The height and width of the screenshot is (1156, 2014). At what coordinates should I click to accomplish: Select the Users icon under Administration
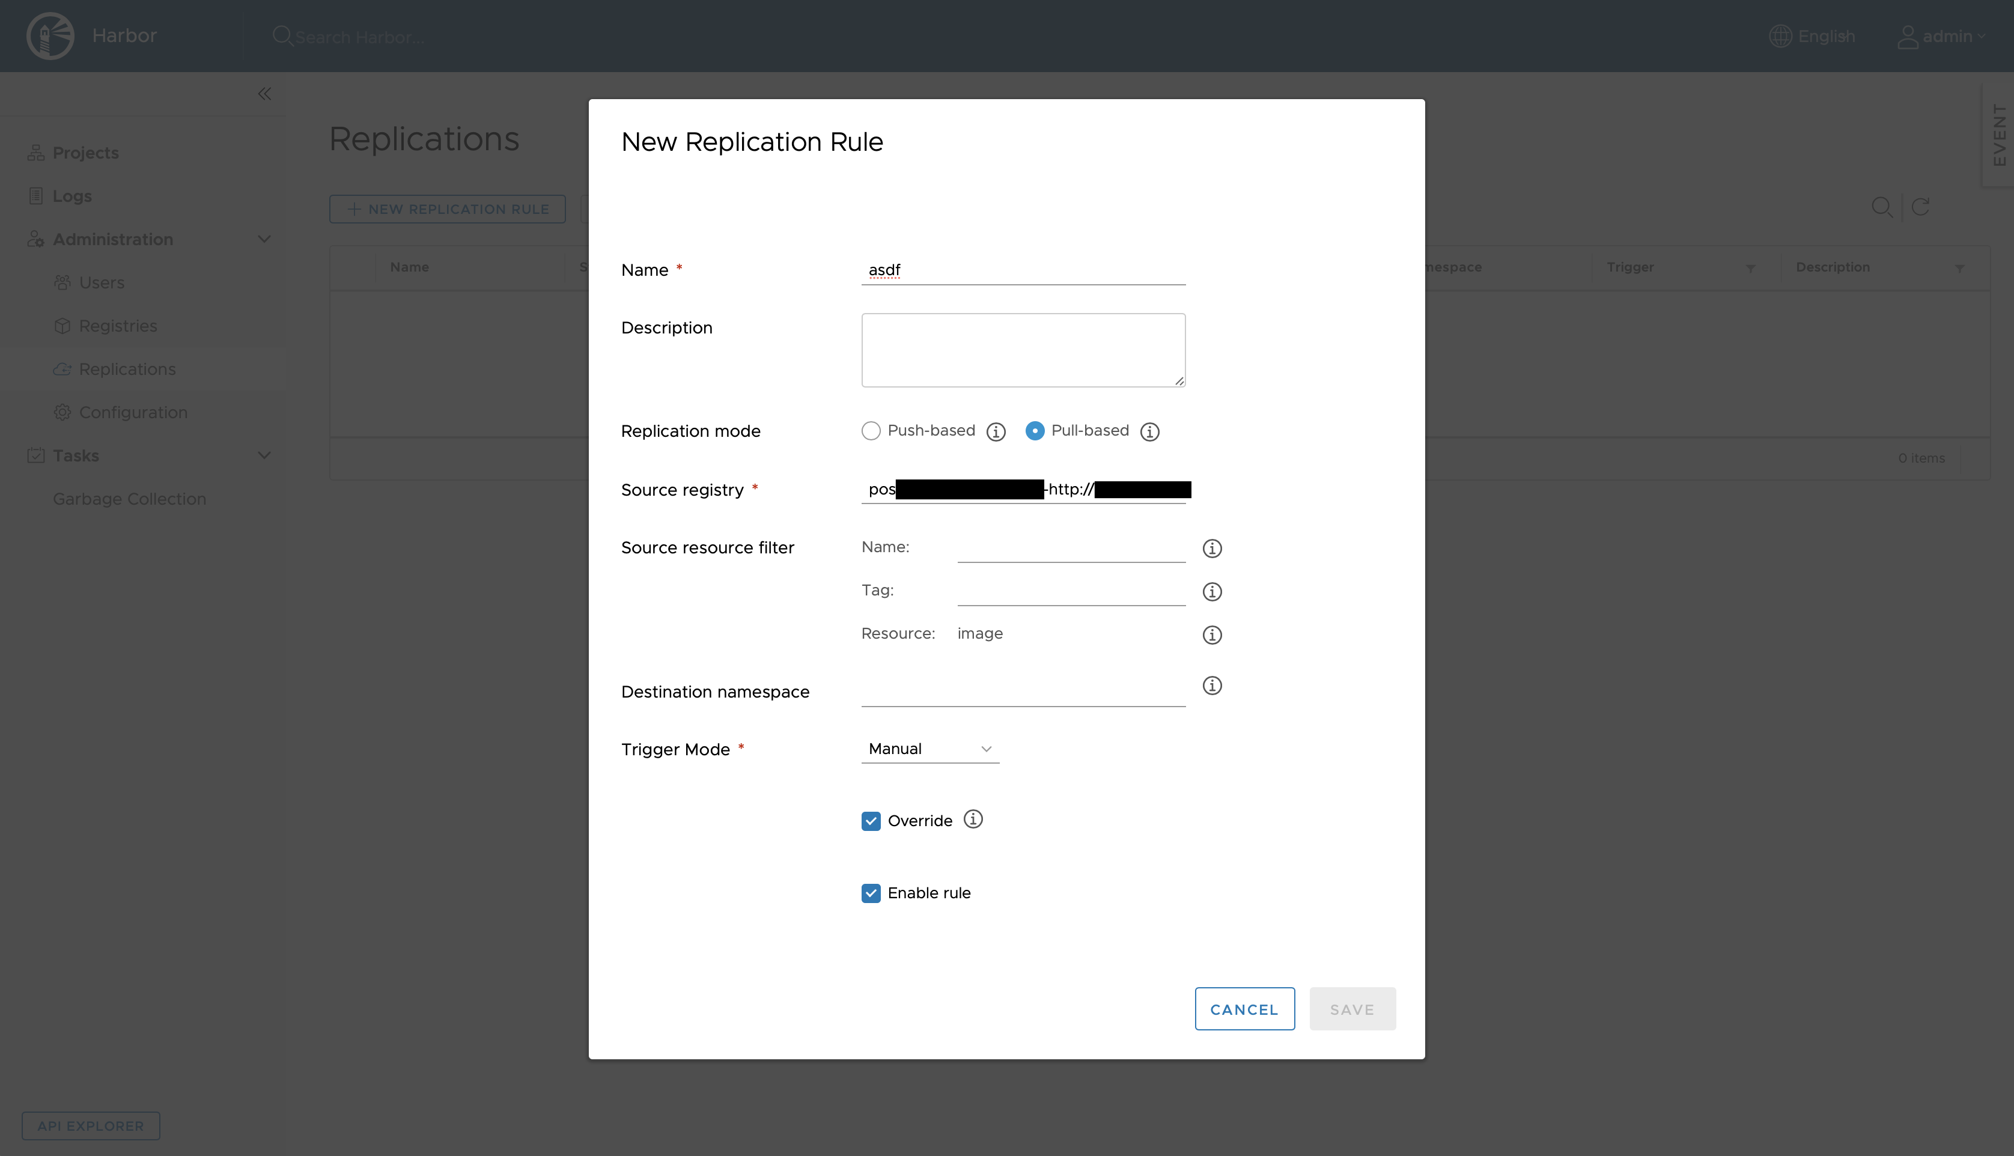click(x=64, y=282)
